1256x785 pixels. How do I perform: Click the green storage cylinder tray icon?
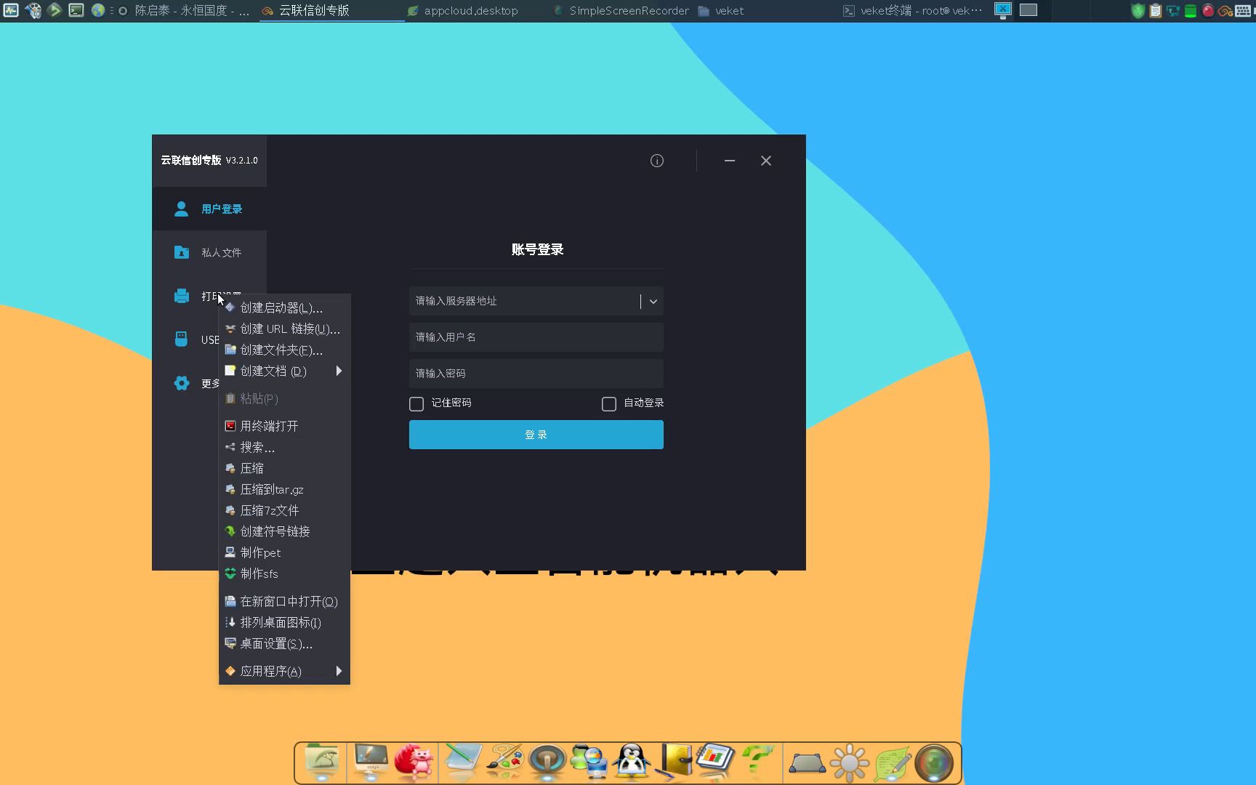(x=1191, y=10)
